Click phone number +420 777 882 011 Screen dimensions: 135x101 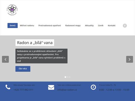[x=23, y=90]
